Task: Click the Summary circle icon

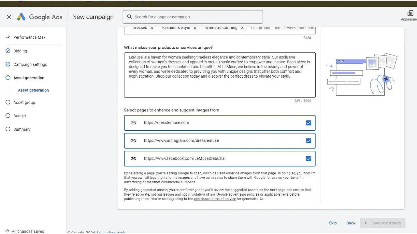Action: [x=8, y=129]
